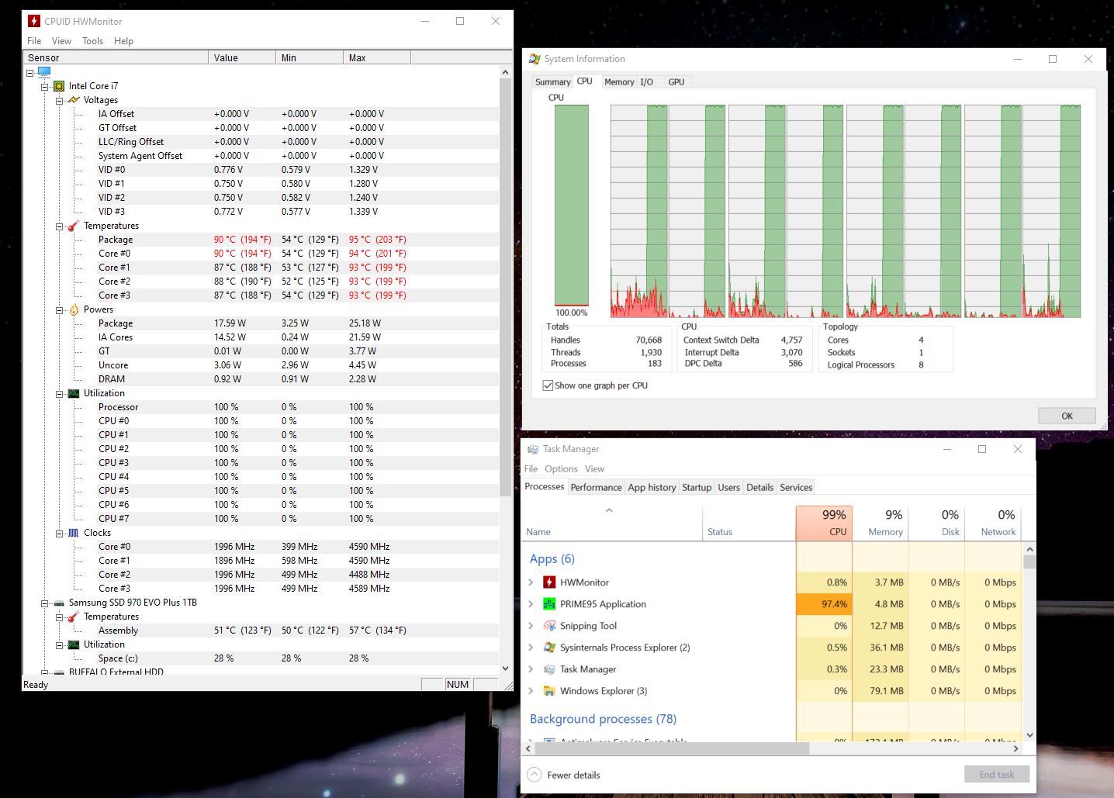This screenshot has width=1114, height=798.
Task: Click the overall CPU usage bar graph
Action: tap(572, 206)
